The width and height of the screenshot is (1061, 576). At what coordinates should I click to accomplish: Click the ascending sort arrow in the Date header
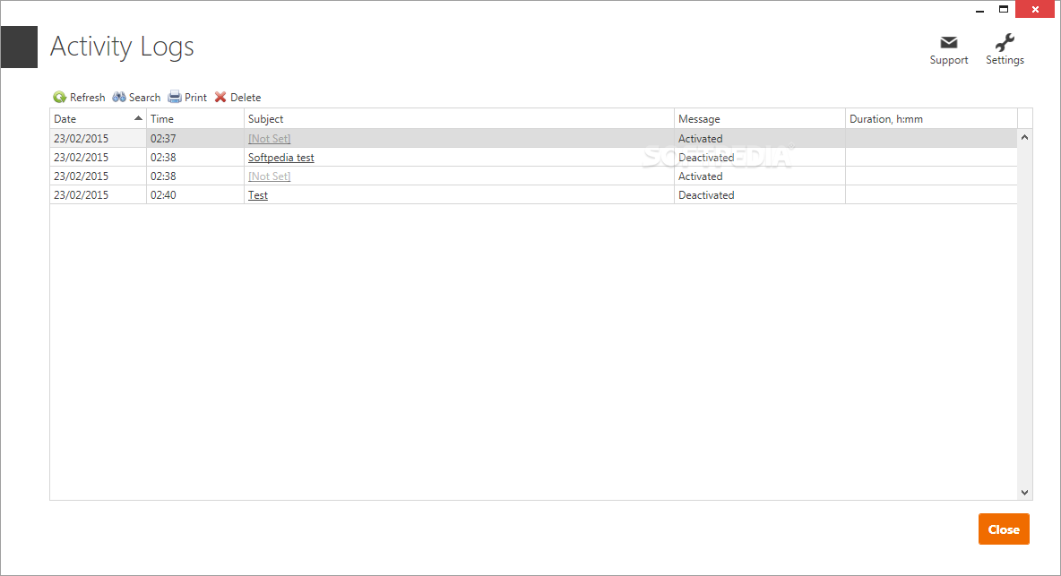click(x=138, y=118)
